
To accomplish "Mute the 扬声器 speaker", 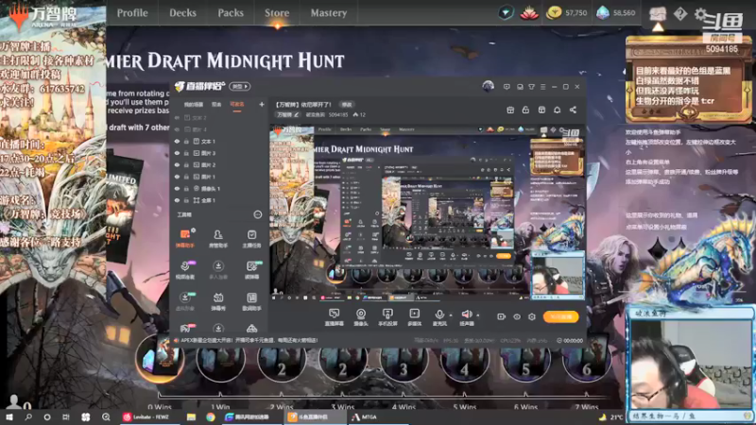I will click(466, 317).
